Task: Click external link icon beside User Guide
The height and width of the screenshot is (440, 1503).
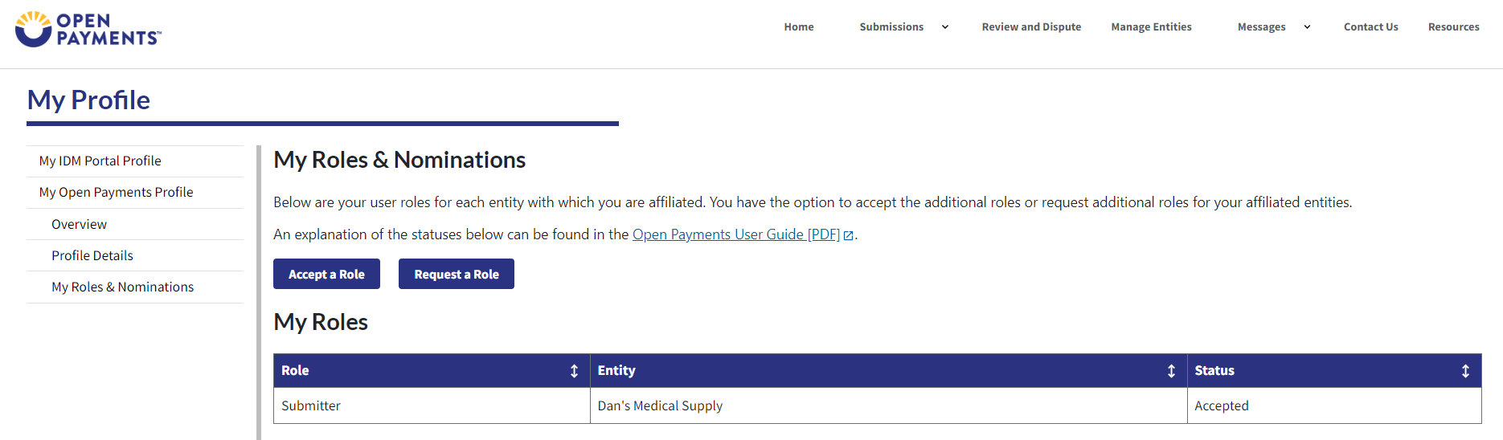Action: click(x=848, y=235)
